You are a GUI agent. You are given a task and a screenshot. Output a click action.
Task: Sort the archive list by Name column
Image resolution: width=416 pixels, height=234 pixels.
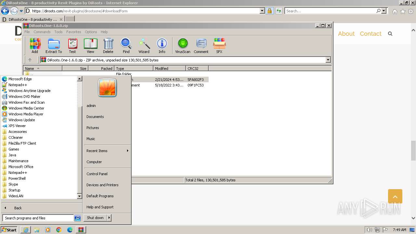pos(43,69)
